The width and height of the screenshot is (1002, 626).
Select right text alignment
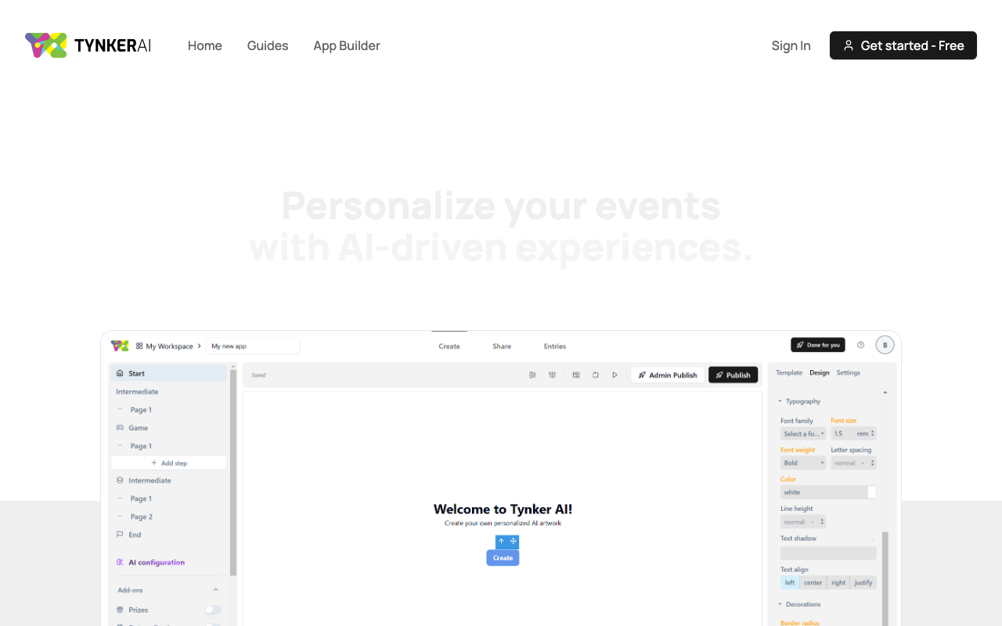[838, 583]
